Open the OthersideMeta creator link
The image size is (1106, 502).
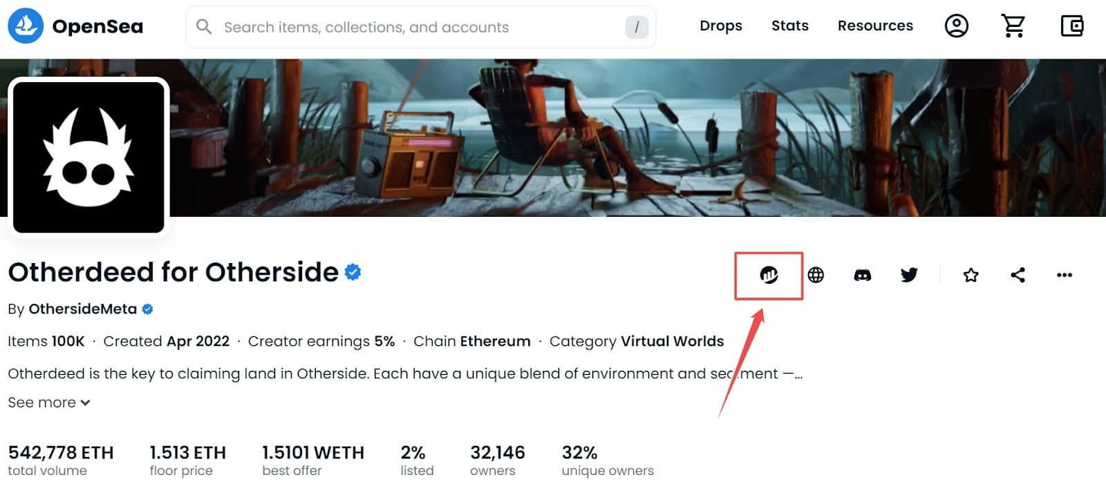tap(82, 309)
